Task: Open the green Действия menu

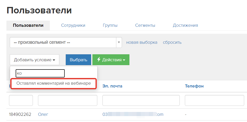Action: (111, 60)
